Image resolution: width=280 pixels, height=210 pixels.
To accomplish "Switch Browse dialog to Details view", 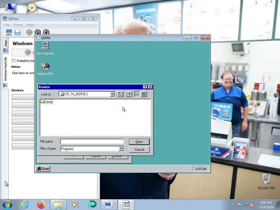I will 144,94.
